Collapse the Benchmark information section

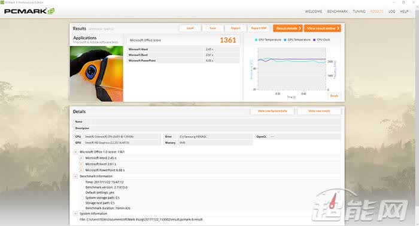click(75, 176)
